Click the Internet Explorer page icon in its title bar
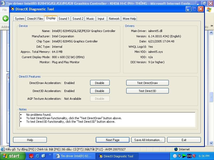 pyautogui.click(x=3, y=3)
